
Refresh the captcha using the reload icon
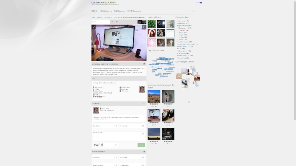116,145
